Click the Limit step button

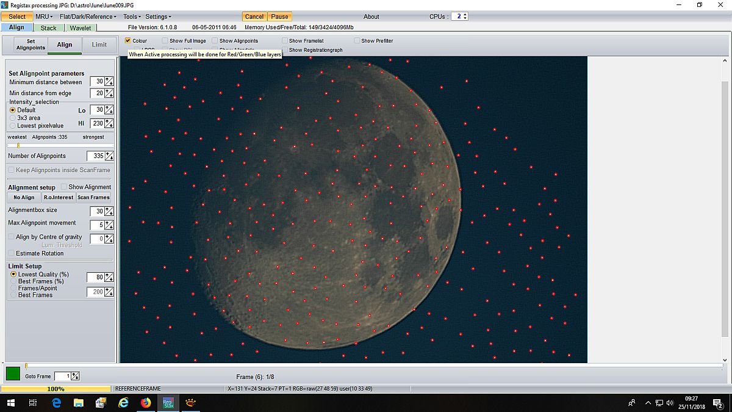point(99,45)
